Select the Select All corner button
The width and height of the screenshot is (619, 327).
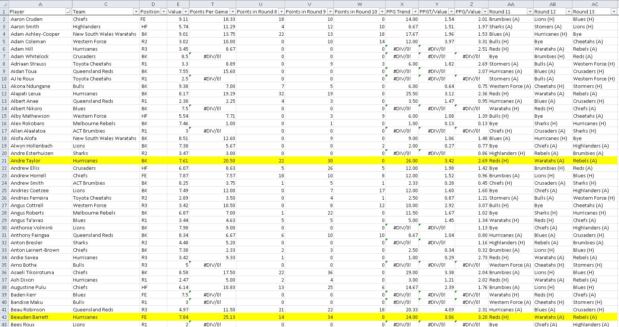click(x=4, y=4)
